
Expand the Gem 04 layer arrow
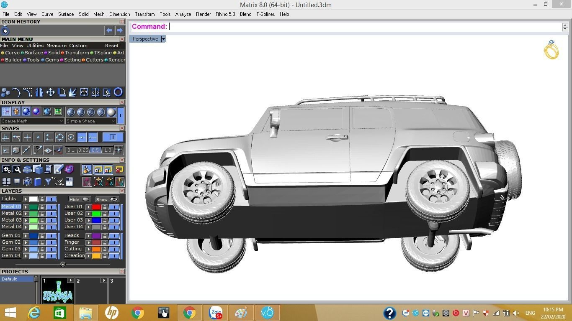coord(26,256)
